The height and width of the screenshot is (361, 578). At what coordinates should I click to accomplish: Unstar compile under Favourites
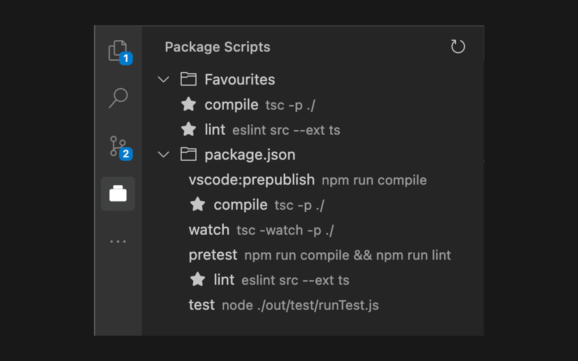point(188,105)
